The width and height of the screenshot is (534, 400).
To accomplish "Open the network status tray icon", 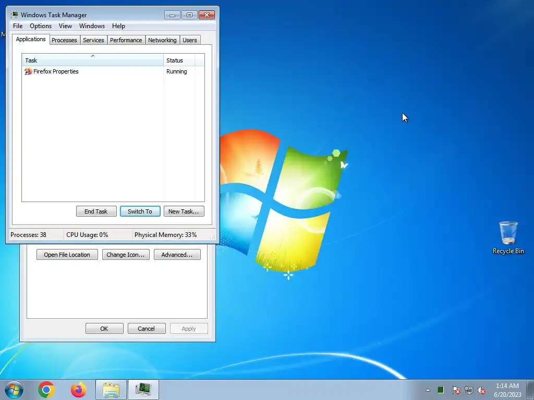I will click(469, 390).
